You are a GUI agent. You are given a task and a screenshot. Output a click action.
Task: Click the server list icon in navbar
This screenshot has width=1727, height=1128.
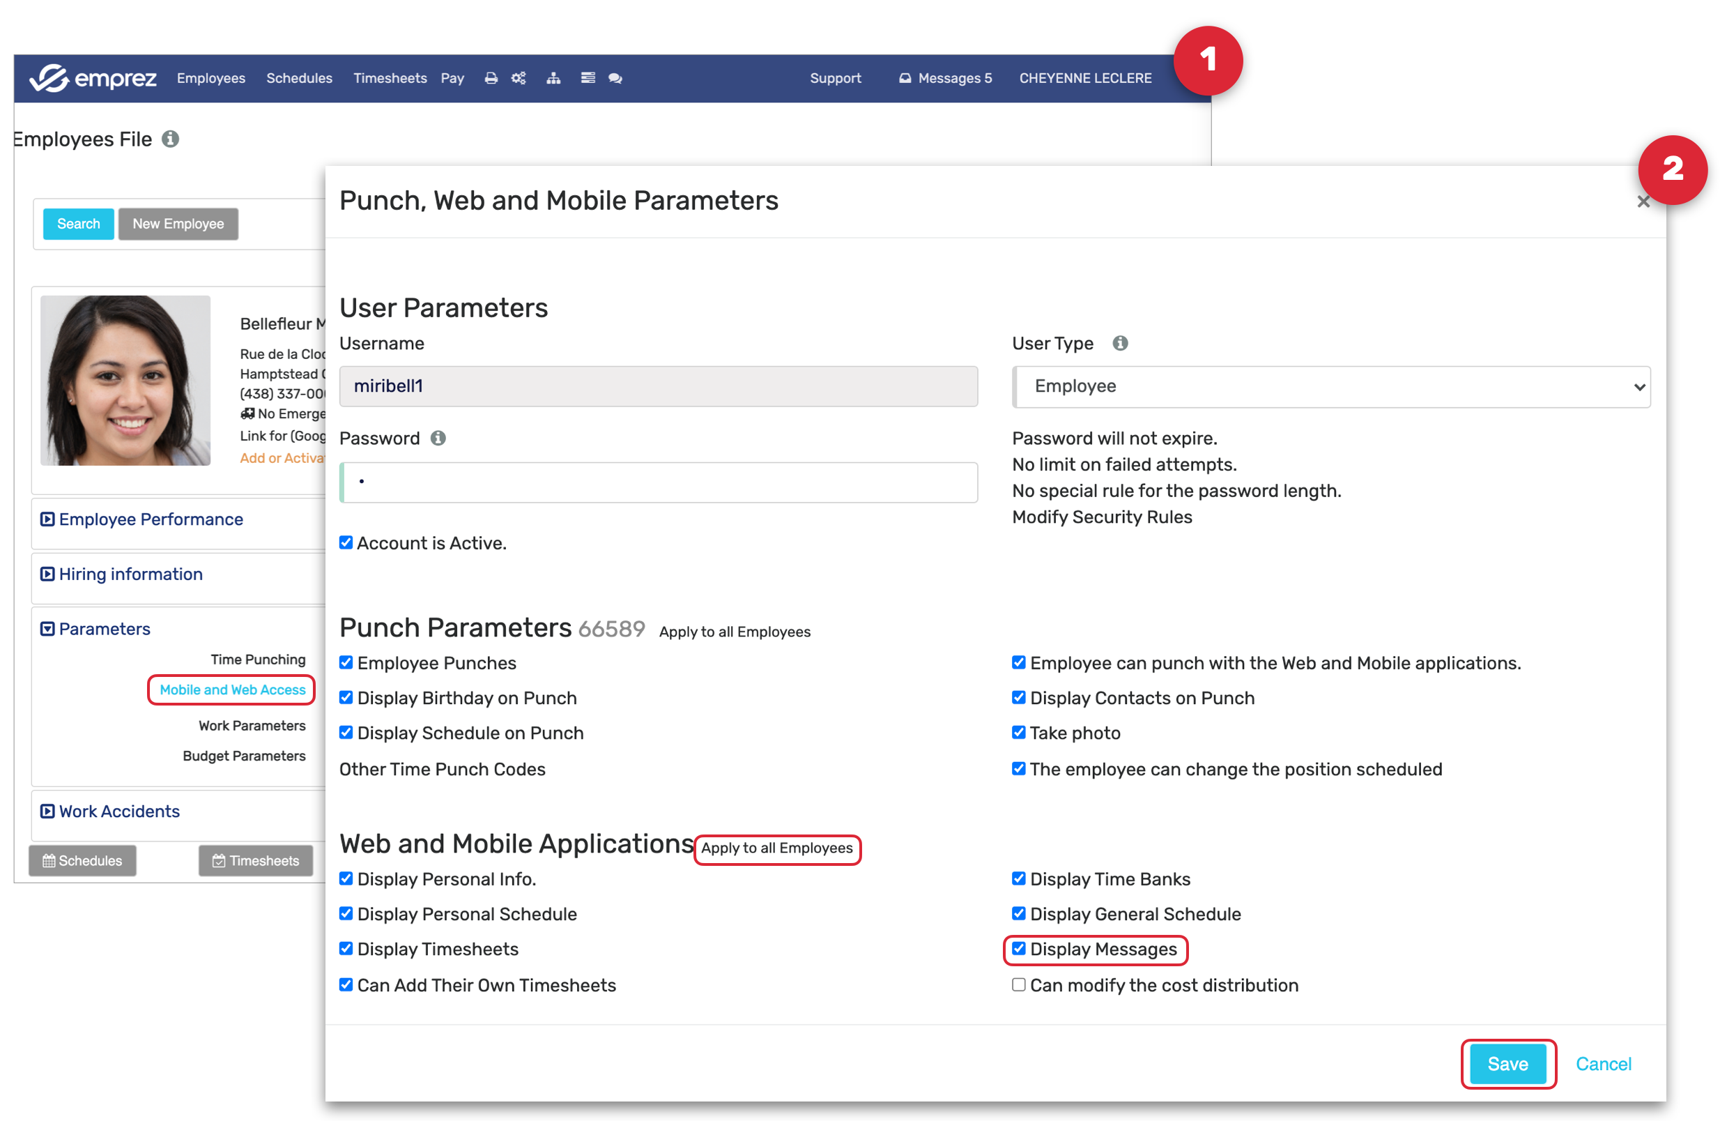pos(588,78)
